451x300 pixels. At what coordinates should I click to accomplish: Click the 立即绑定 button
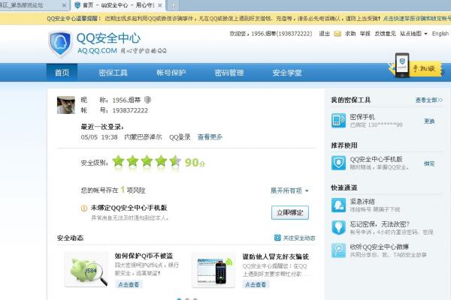pyautogui.click(x=290, y=212)
